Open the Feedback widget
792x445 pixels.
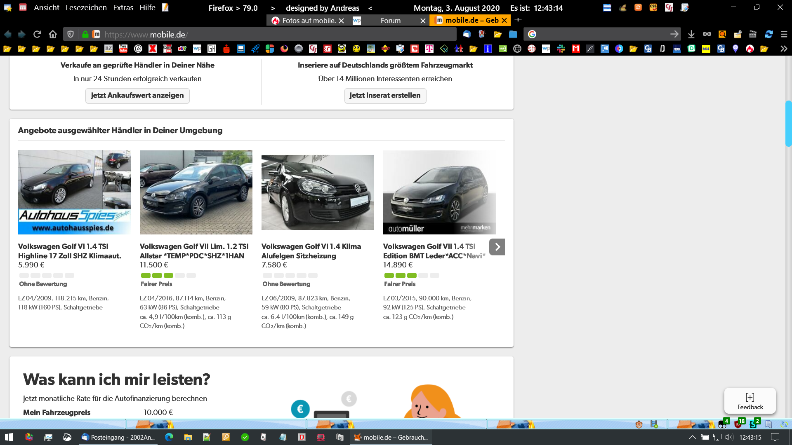pyautogui.click(x=750, y=401)
